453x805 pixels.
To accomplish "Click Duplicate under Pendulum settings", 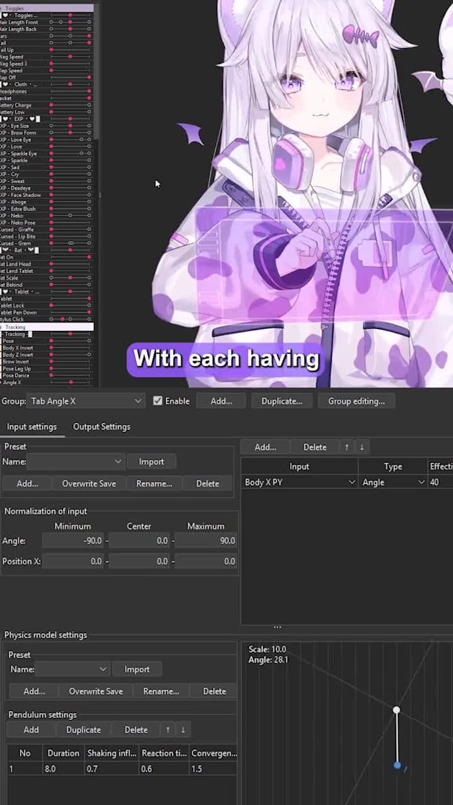I will click(x=83, y=730).
